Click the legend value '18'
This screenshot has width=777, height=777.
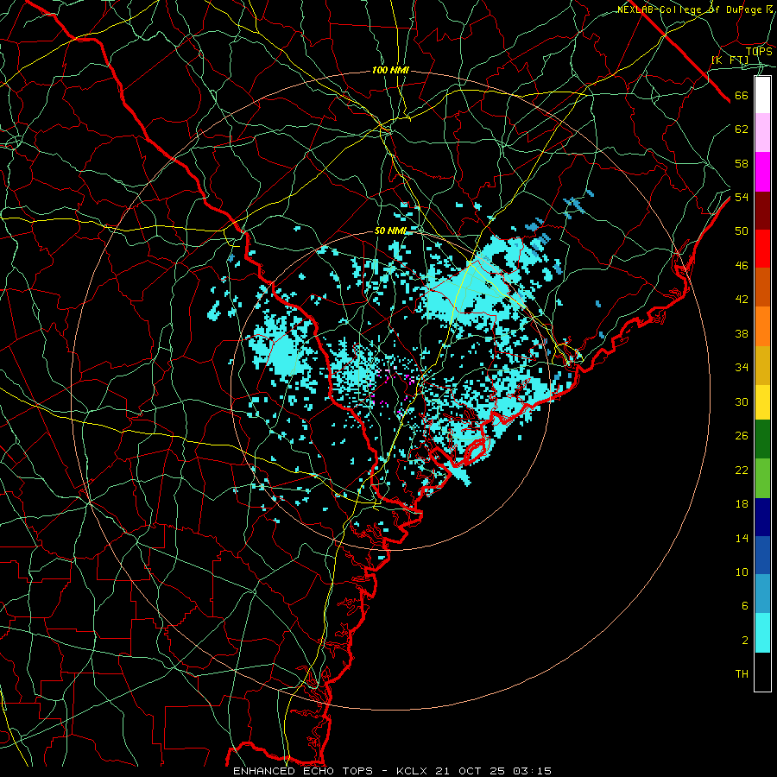[x=742, y=504]
